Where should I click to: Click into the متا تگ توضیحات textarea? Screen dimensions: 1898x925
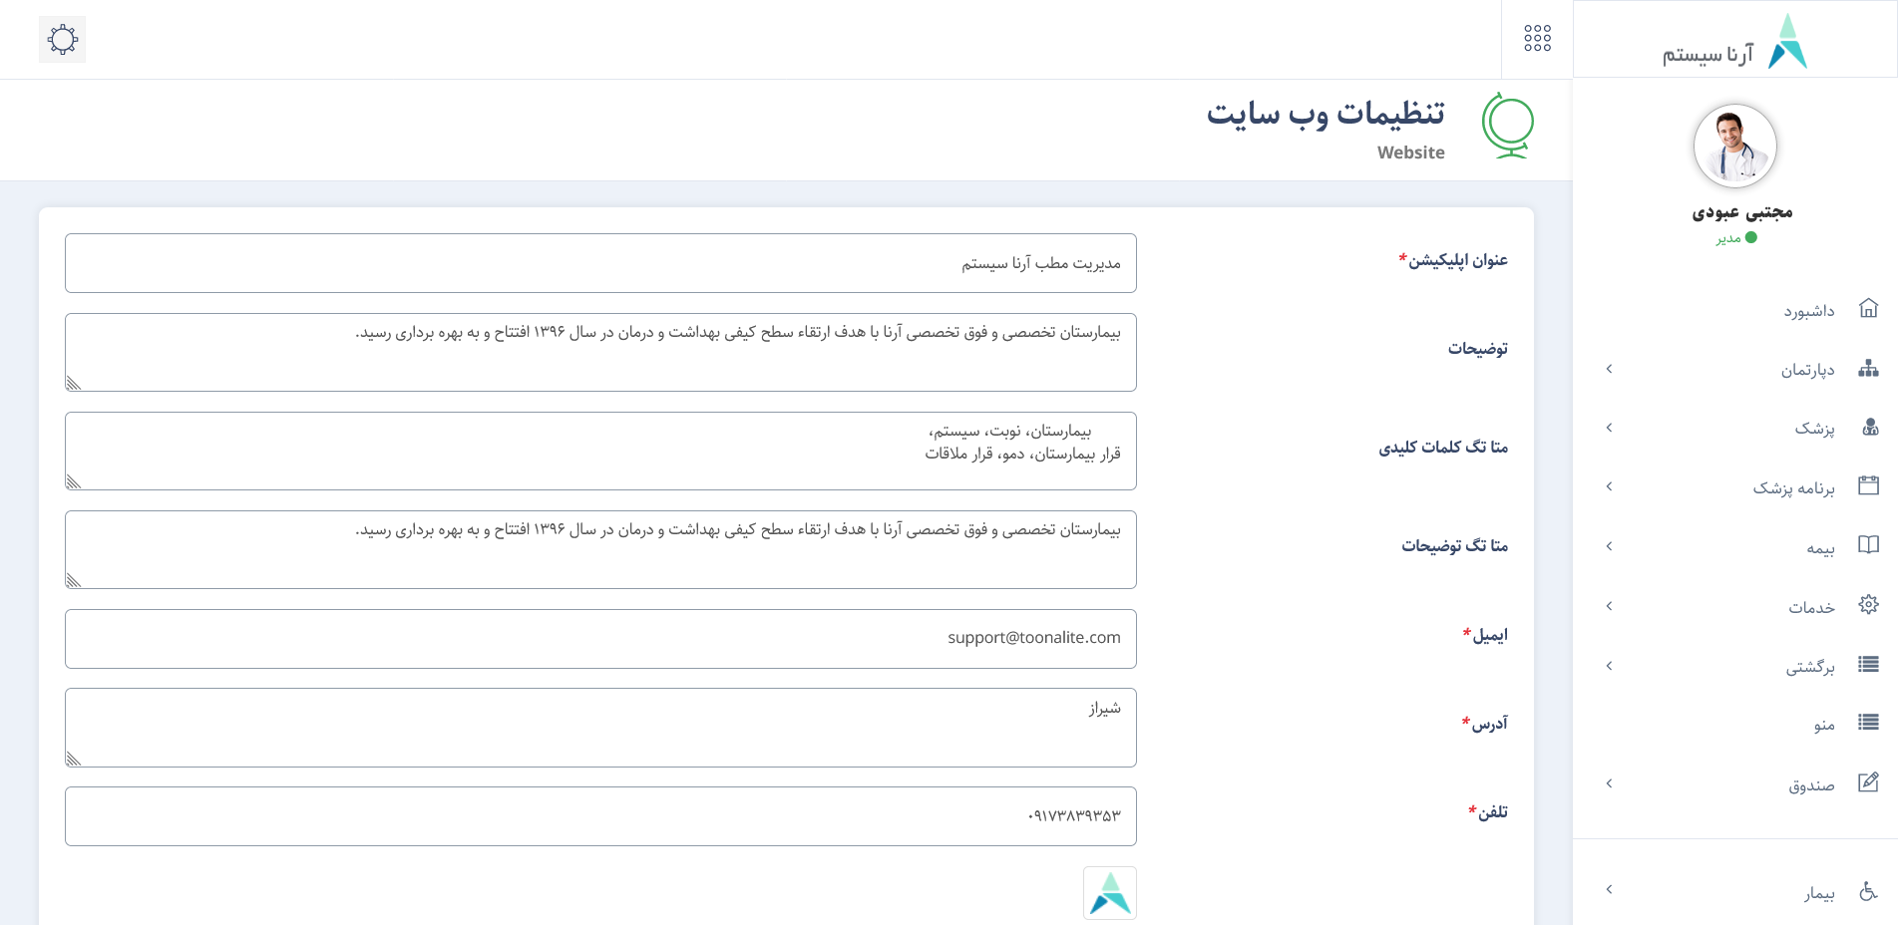pyautogui.click(x=600, y=549)
